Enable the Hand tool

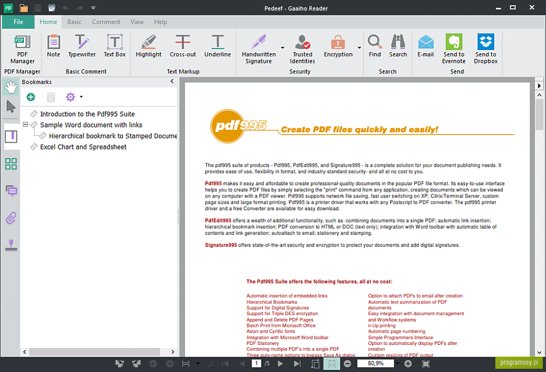tap(11, 87)
